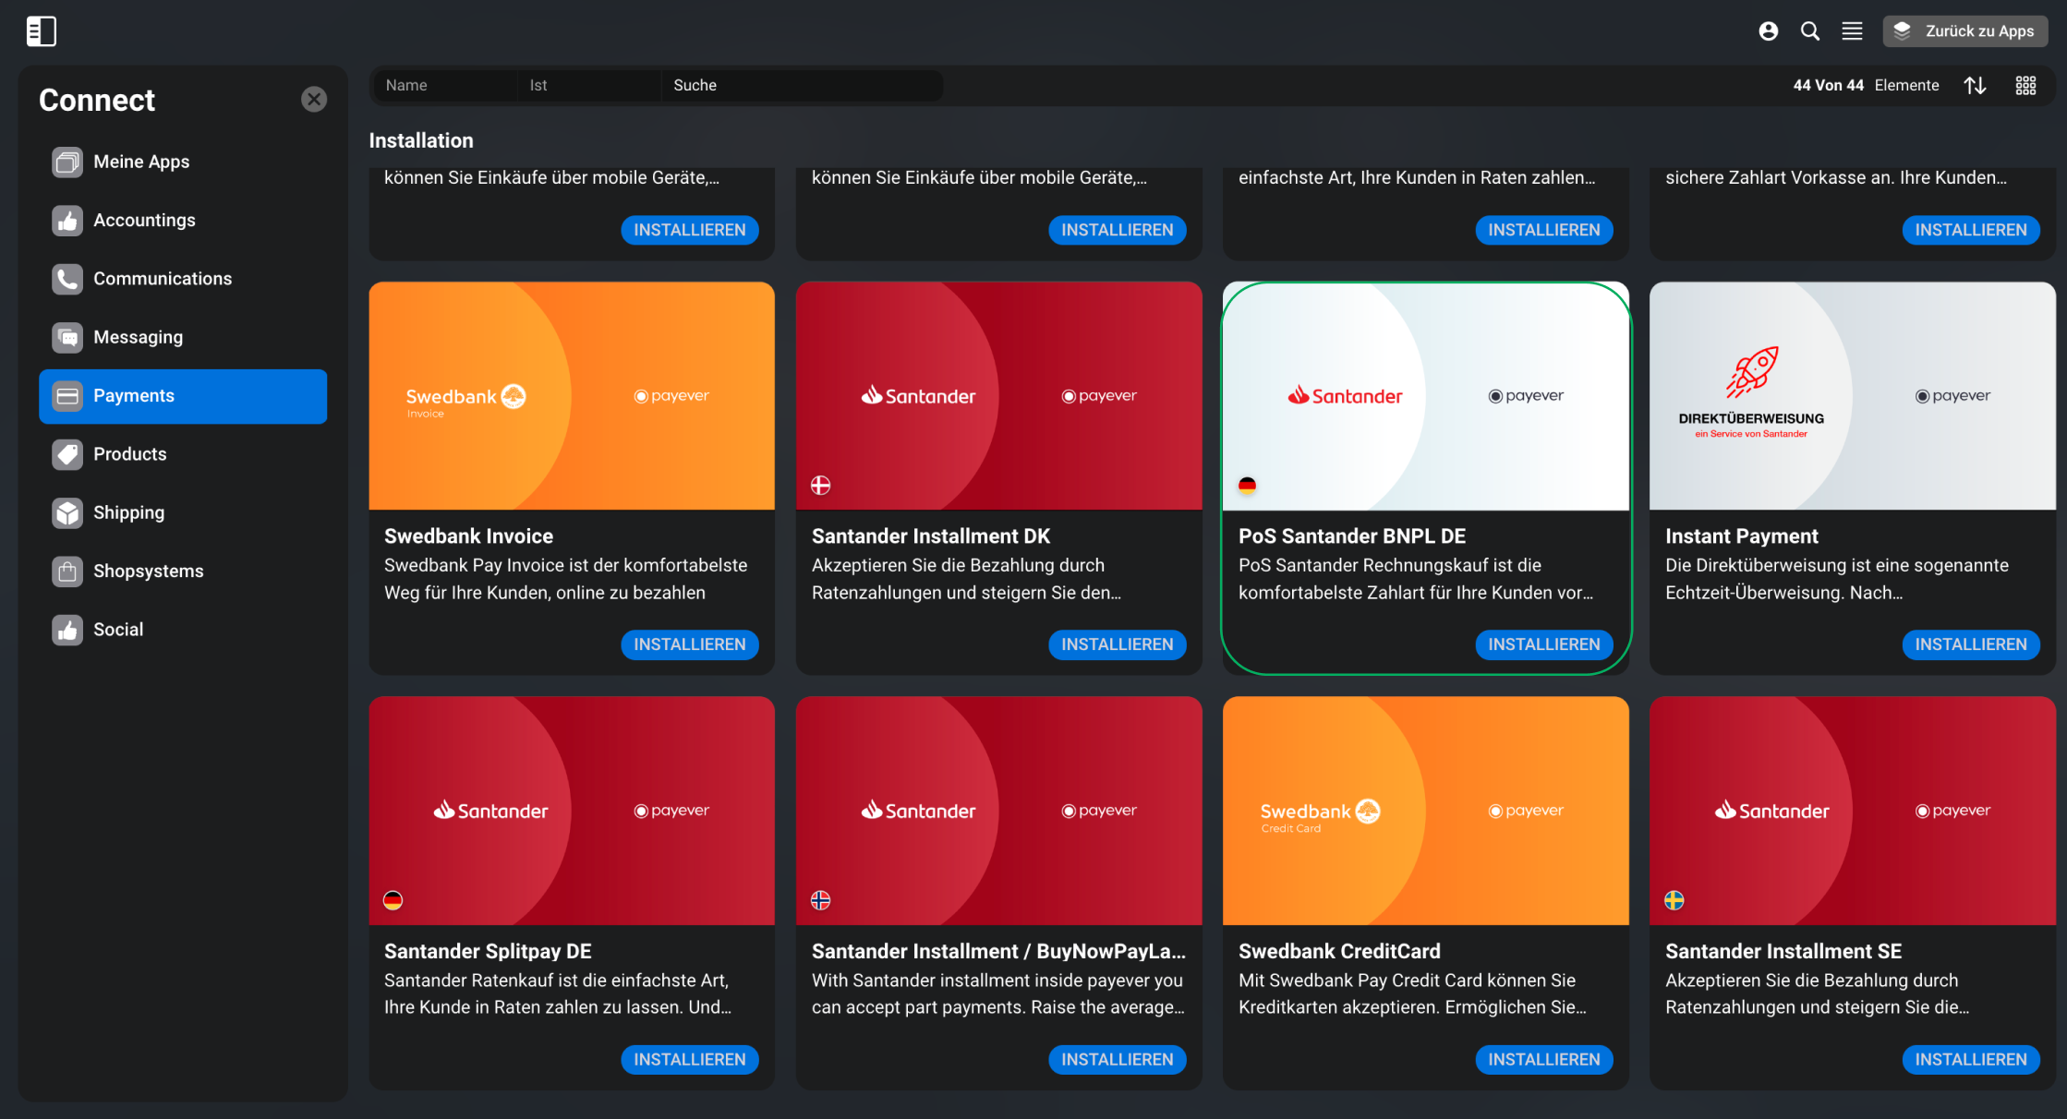
Task: Click the Social thumbs-up icon
Action: pyautogui.click(x=67, y=630)
